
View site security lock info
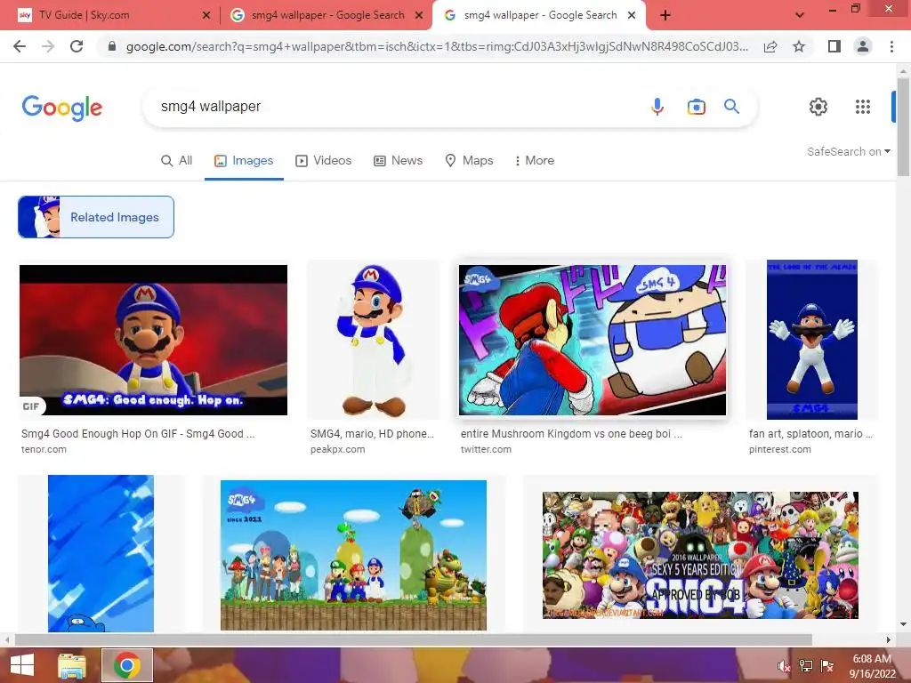112,46
